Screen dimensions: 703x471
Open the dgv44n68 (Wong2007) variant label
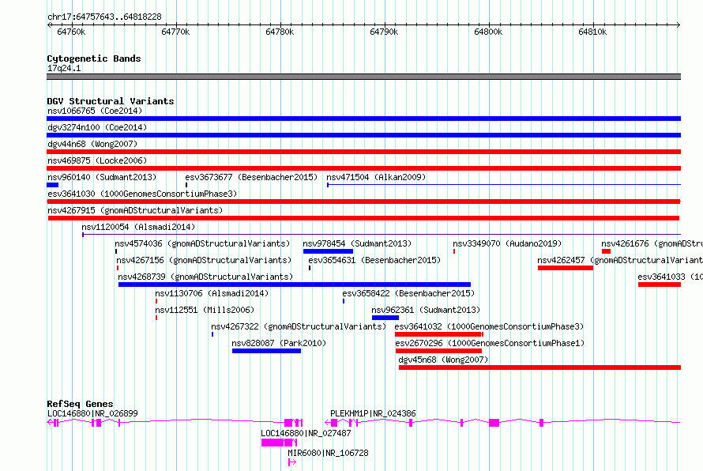tap(92, 144)
